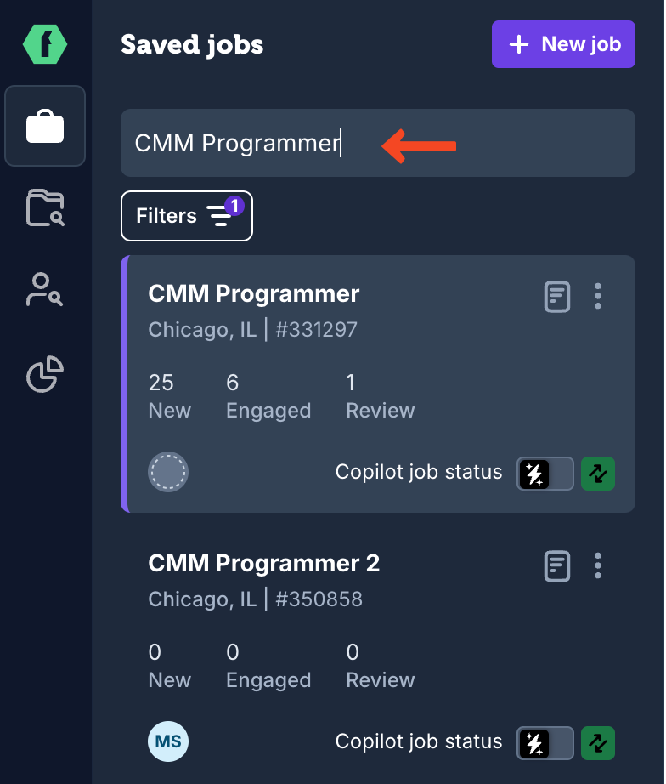Screen dimensions: 666x784
Task: Click the search field containing CMM Programmer
Action: 378,143
